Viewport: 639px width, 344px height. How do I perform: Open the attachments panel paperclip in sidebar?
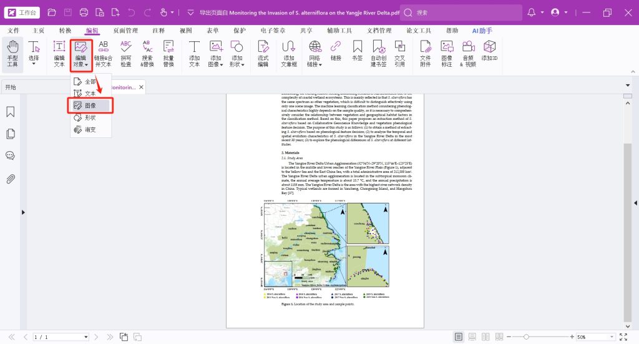[x=11, y=179]
